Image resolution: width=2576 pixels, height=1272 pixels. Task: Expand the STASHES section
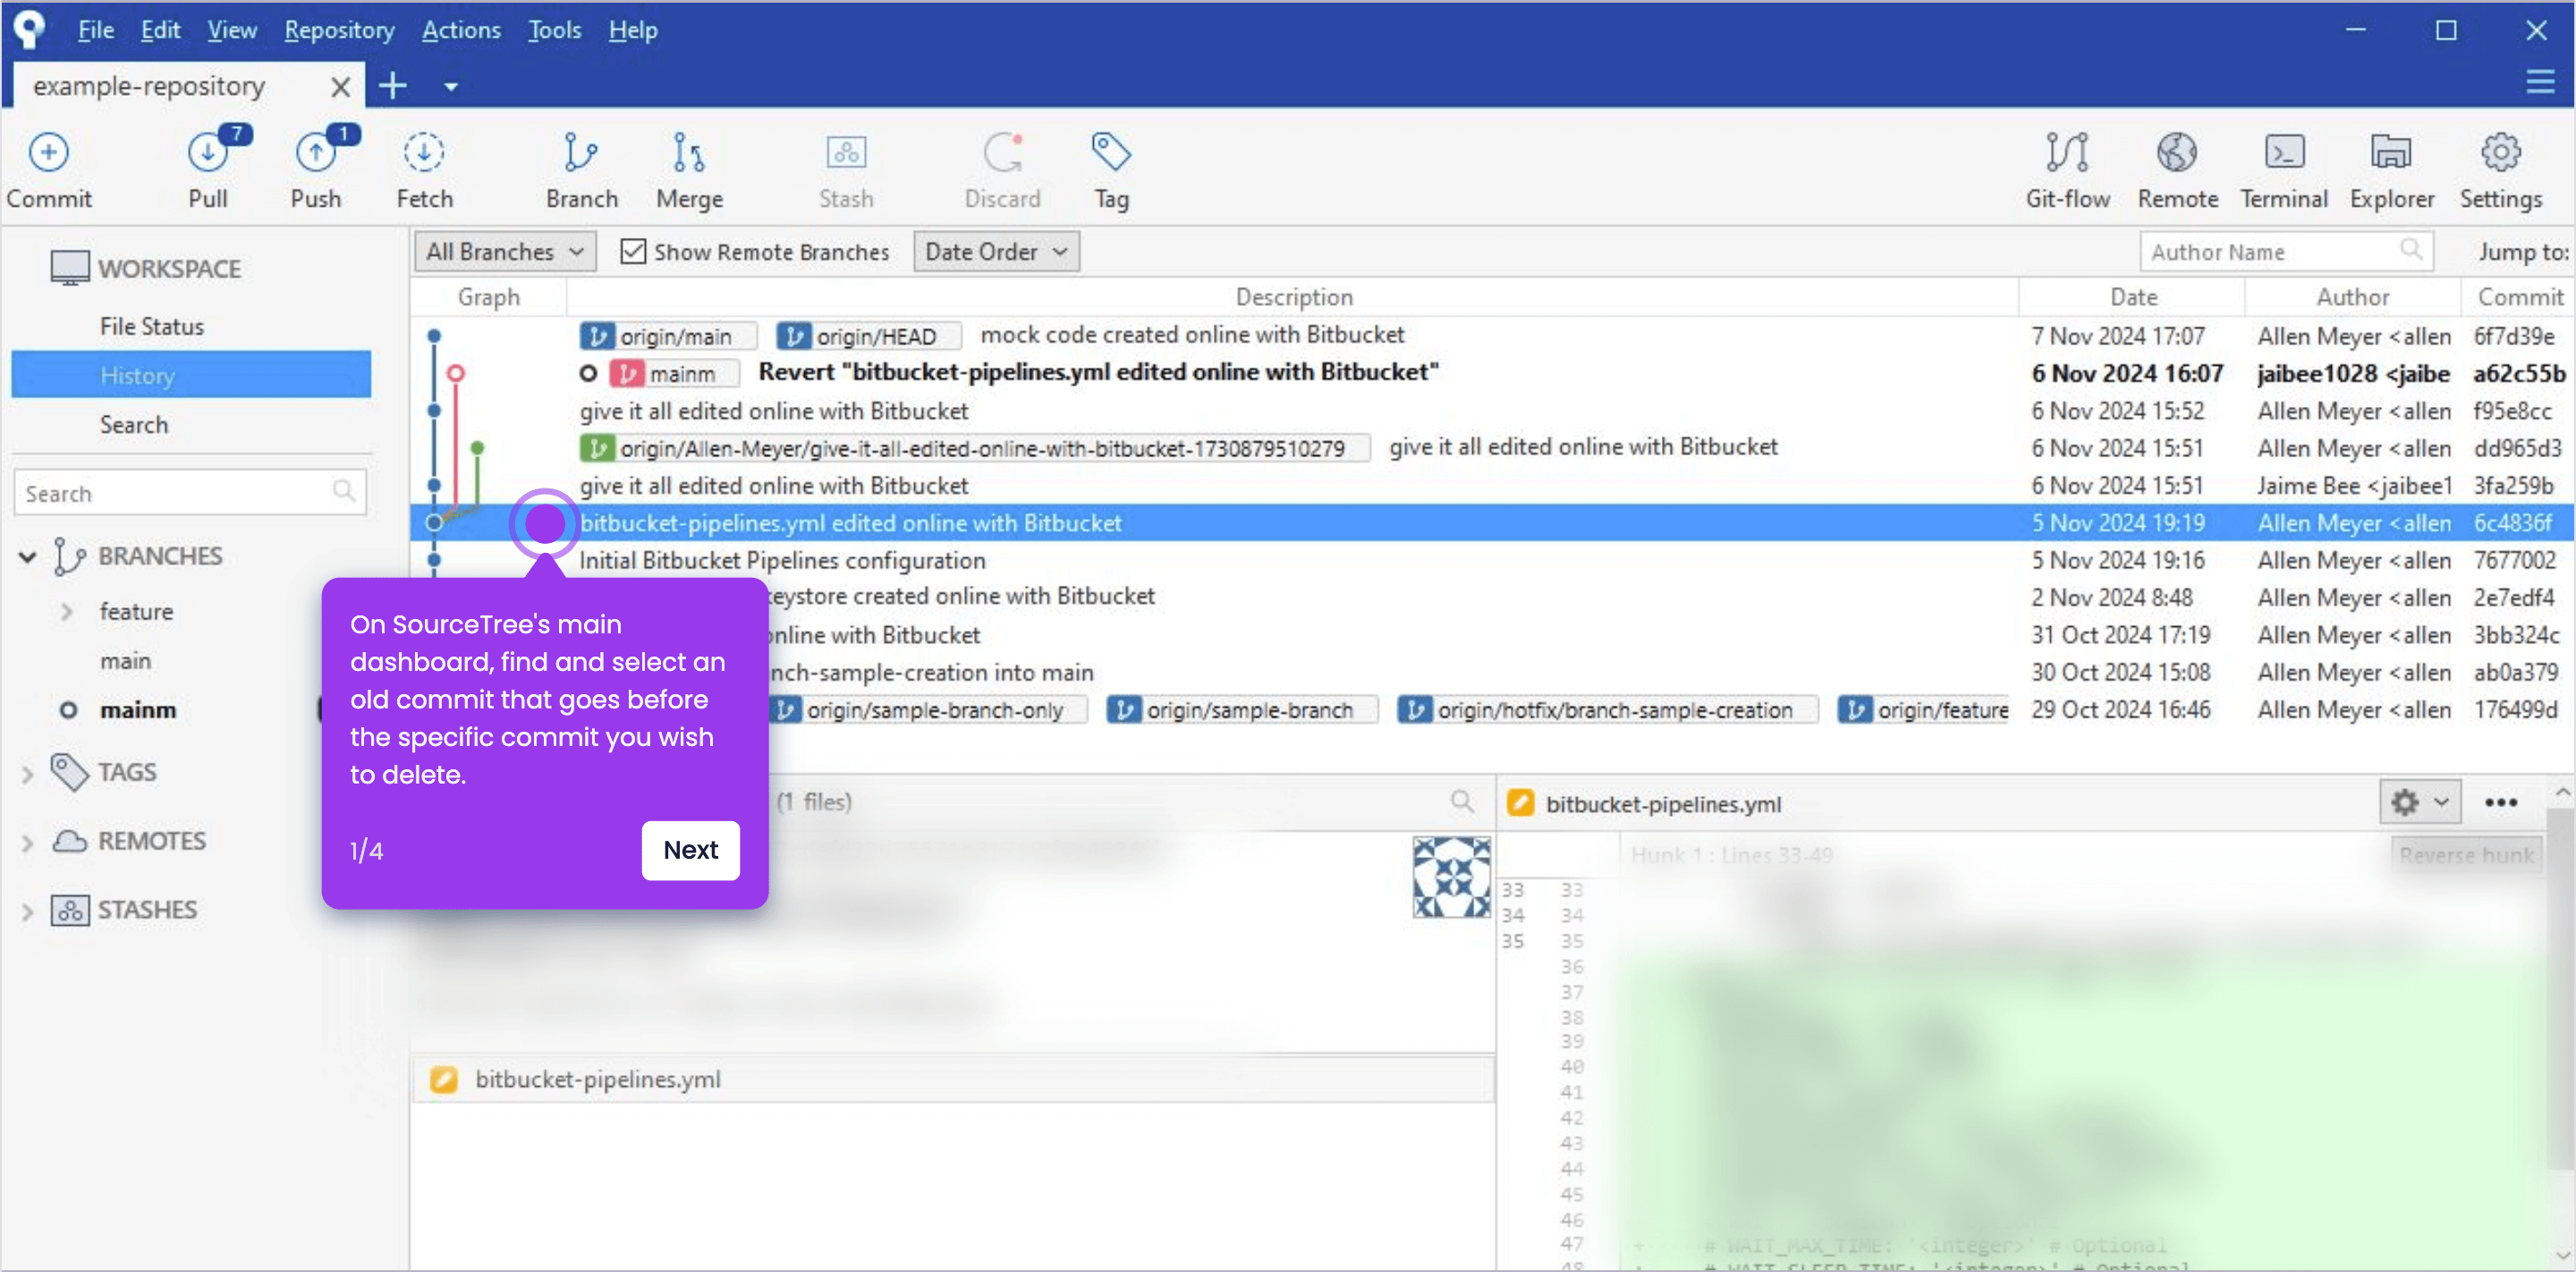click(x=27, y=911)
